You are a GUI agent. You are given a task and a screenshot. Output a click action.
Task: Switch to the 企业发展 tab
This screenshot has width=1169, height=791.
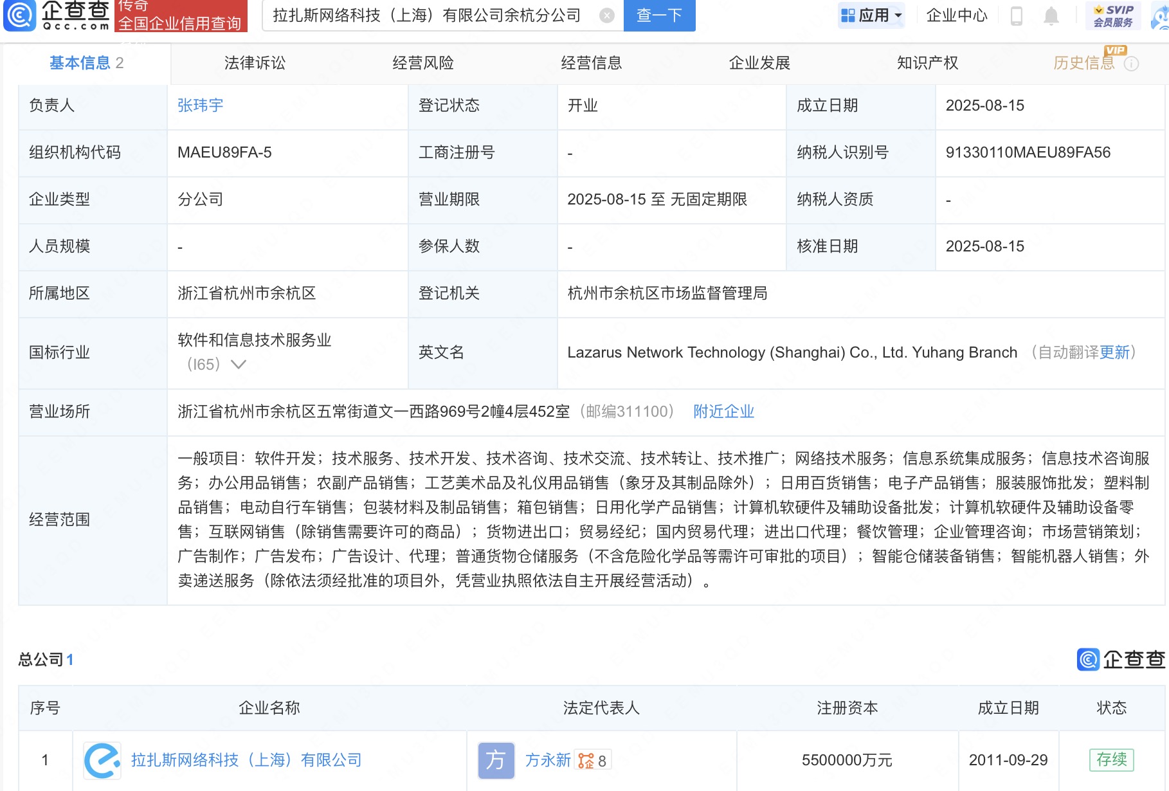click(x=759, y=63)
